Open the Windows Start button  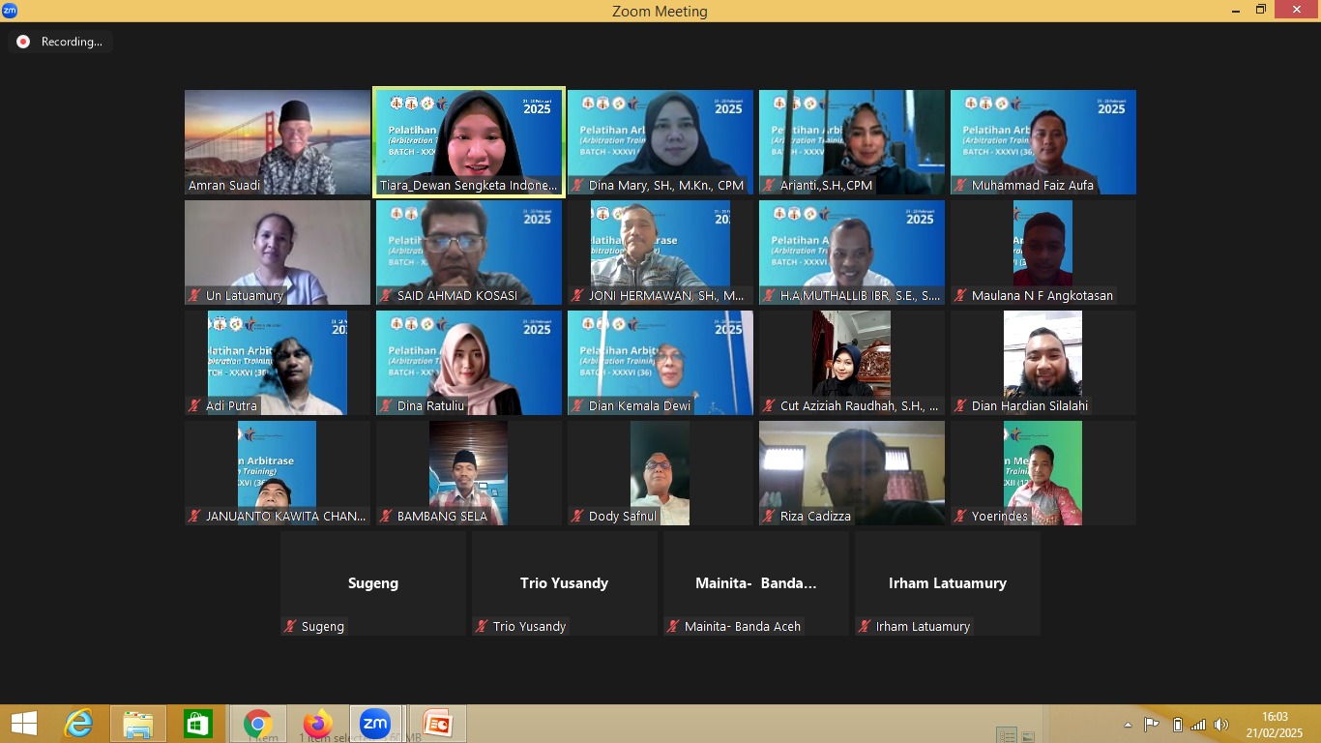(x=23, y=724)
